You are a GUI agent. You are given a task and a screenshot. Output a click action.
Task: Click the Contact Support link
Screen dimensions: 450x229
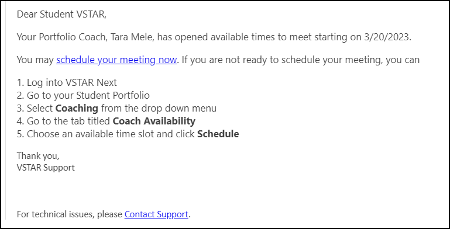pyautogui.click(x=156, y=214)
